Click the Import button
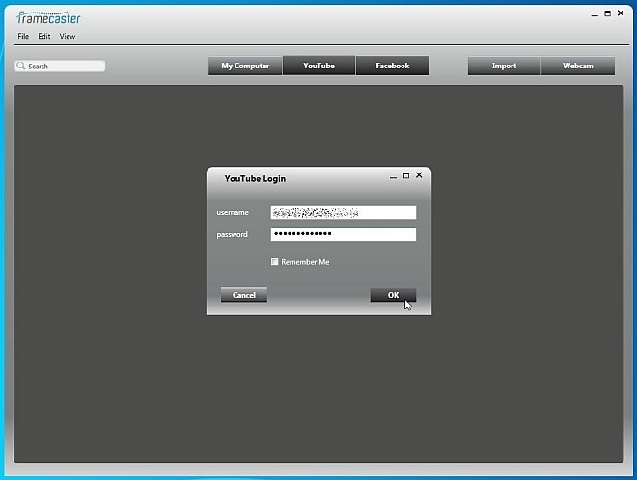This screenshot has height=480, width=637. click(x=504, y=66)
